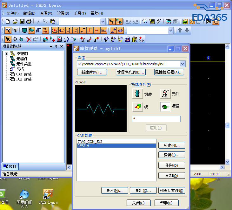Viewport: 232px width, 210px height.
Task: Choose the Select arrow tool
Action: (8, 39)
